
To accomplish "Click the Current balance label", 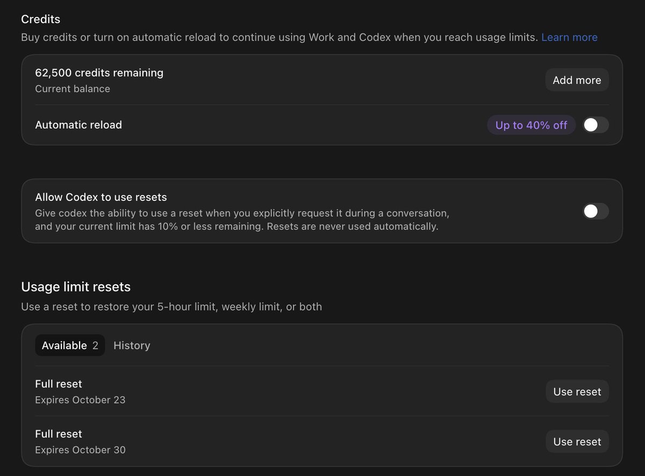I will tap(73, 89).
